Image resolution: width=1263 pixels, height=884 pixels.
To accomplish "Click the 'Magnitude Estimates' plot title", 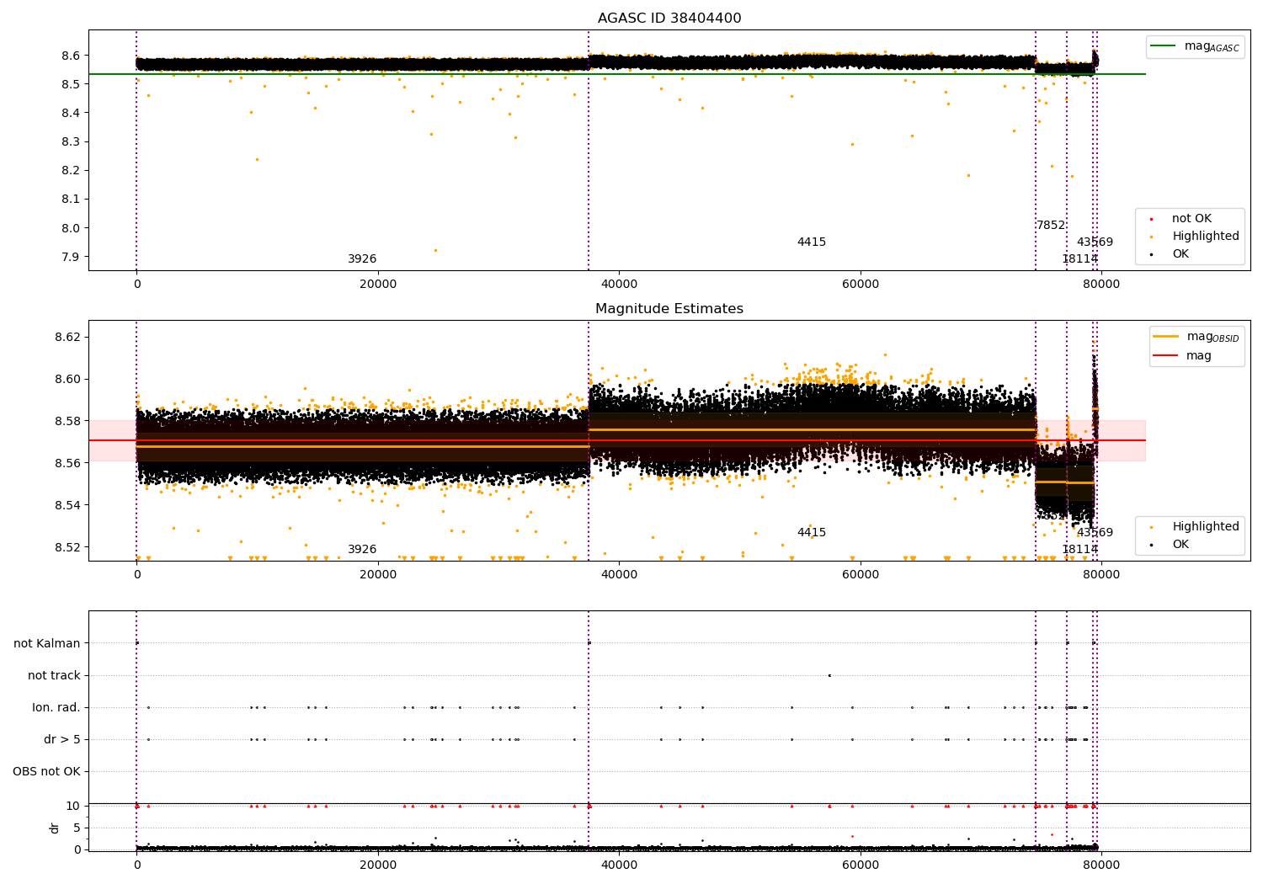I will pos(669,309).
